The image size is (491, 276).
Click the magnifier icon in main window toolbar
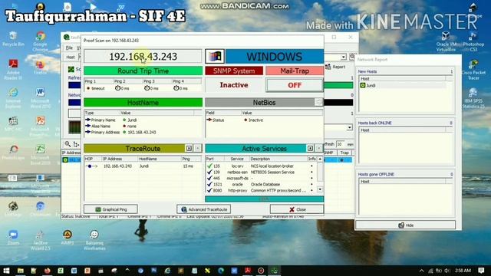point(68,144)
